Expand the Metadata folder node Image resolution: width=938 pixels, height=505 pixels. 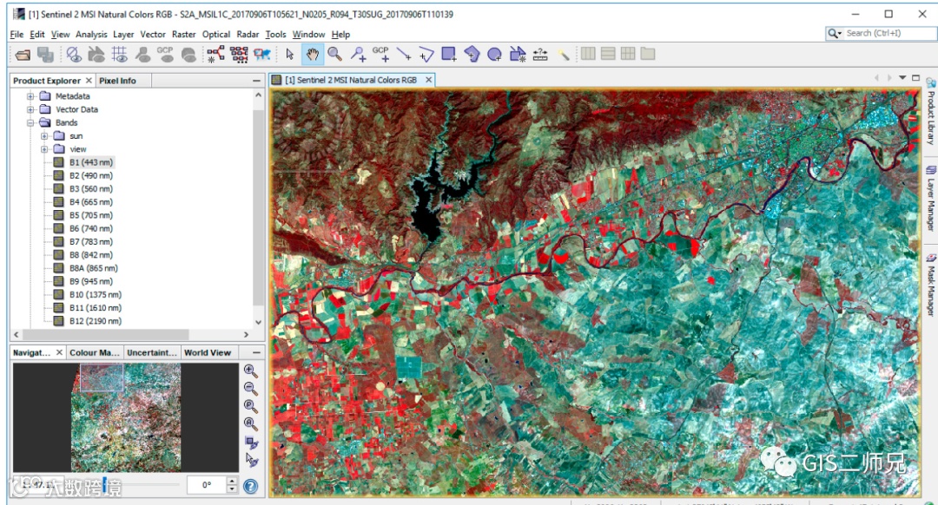click(x=30, y=96)
